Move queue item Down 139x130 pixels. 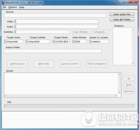(129, 85)
